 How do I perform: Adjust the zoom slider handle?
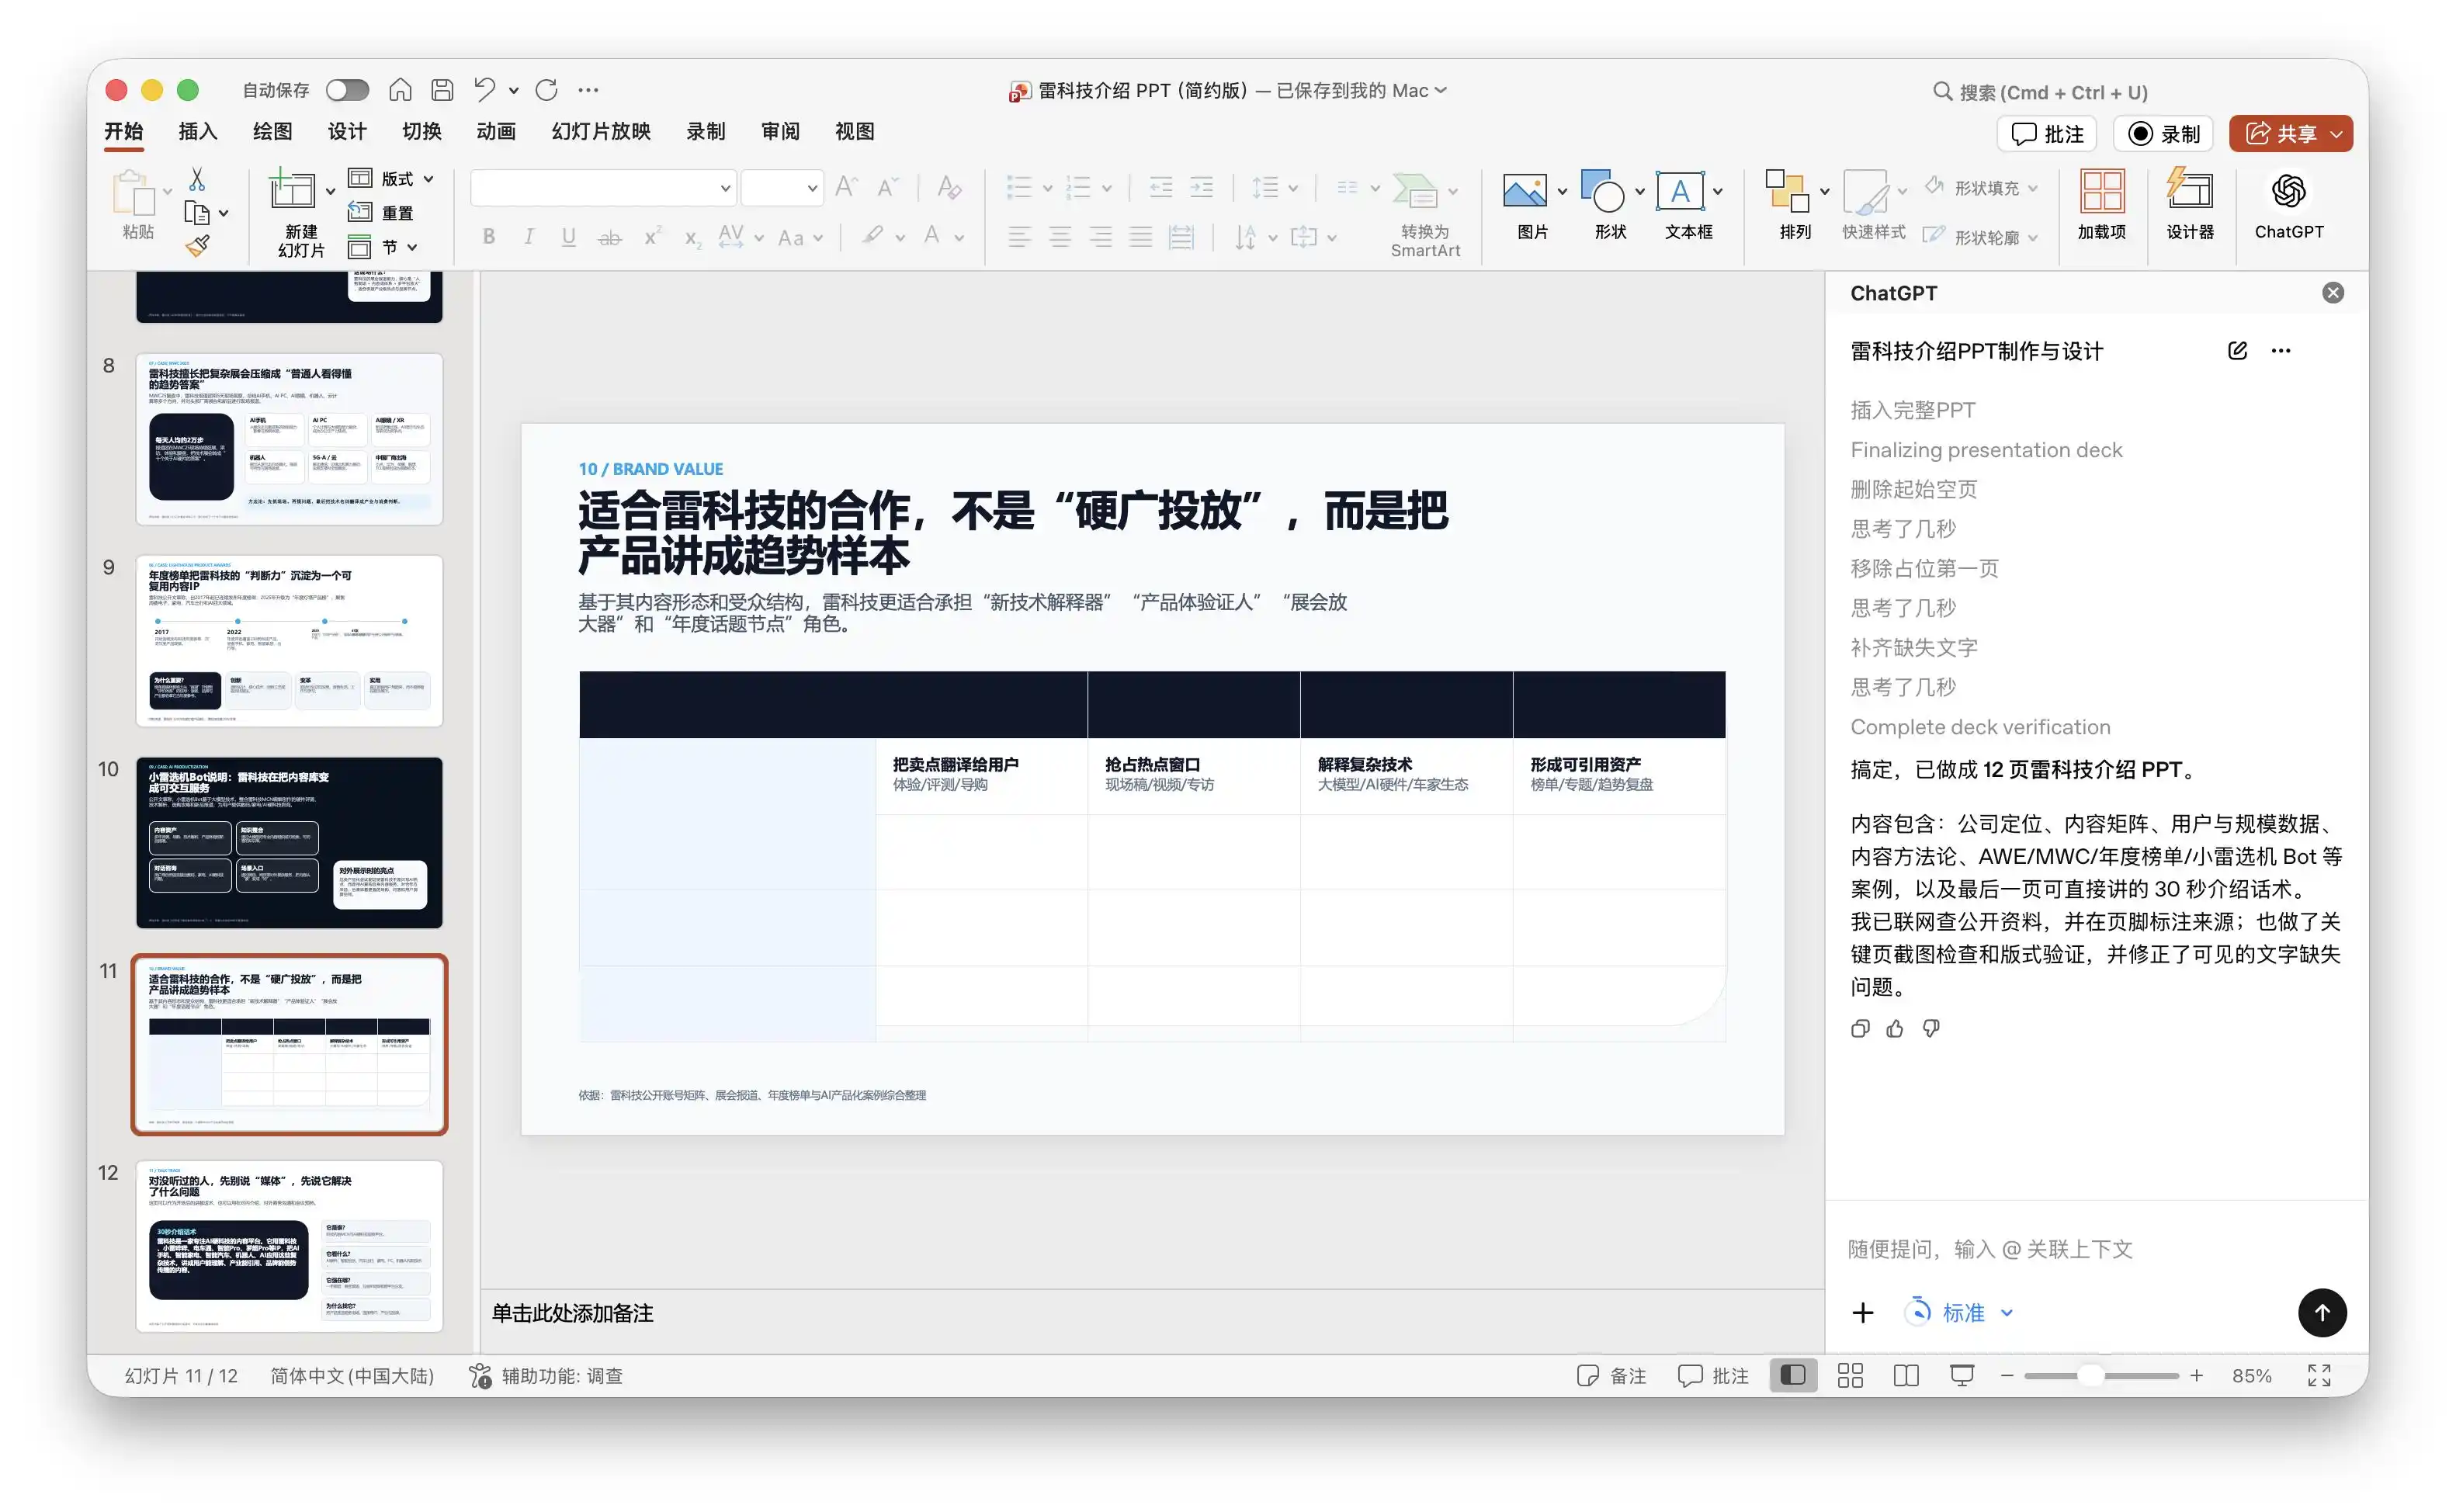[2090, 1376]
